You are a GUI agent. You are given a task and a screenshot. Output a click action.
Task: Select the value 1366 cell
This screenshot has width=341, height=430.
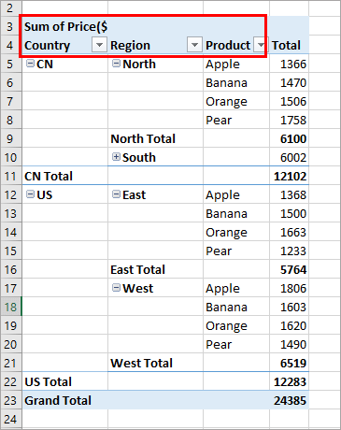(289, 64)
